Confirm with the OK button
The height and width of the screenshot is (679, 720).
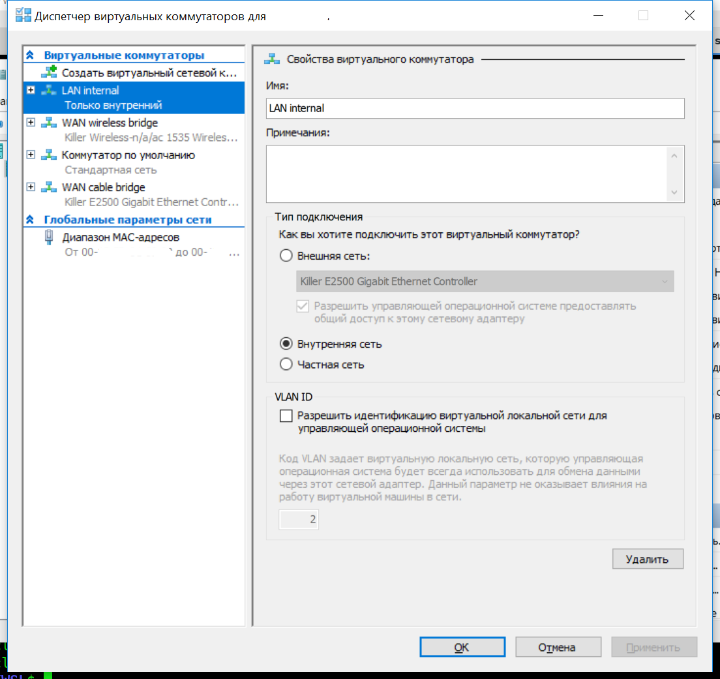click(x=462, y=647)
